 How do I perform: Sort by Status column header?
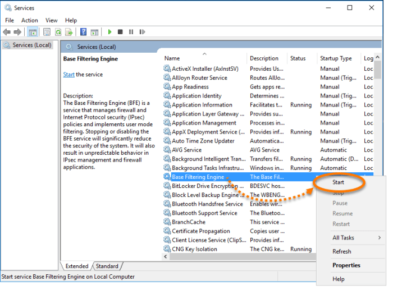pos(302,58)
